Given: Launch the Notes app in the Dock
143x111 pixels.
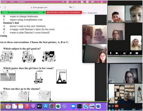Looking at the screenshot, I should click(x=21, y=106).
